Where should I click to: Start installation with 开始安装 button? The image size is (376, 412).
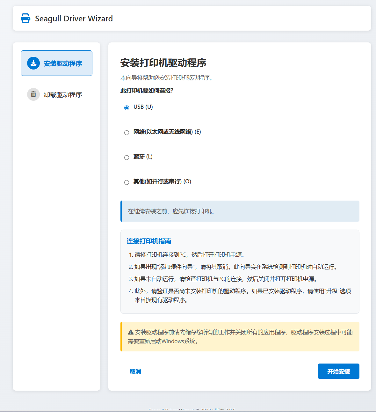(x=338, y=371)
